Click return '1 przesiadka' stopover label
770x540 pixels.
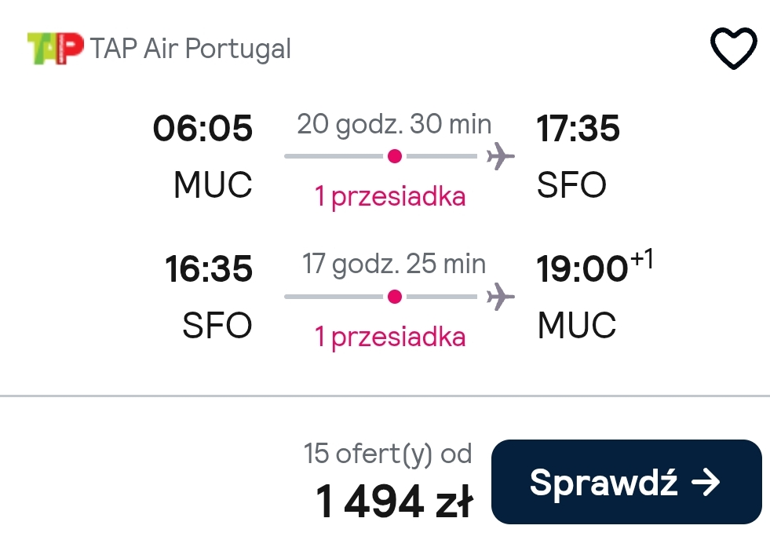[x=390, y=337]
